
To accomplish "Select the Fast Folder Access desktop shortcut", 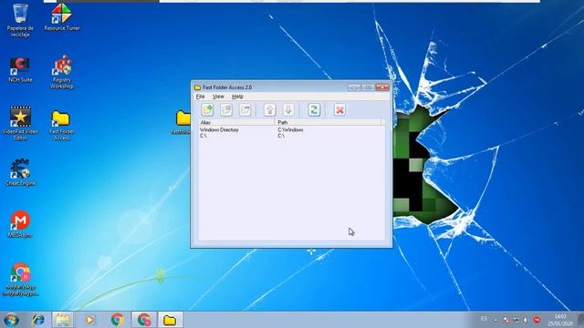I will (x=61, y=126).
